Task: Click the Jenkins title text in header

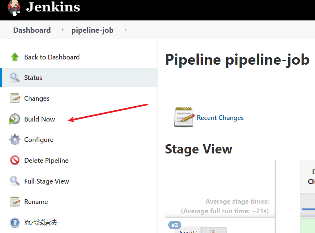Action: pyautogui.click(x=53, y=7)
